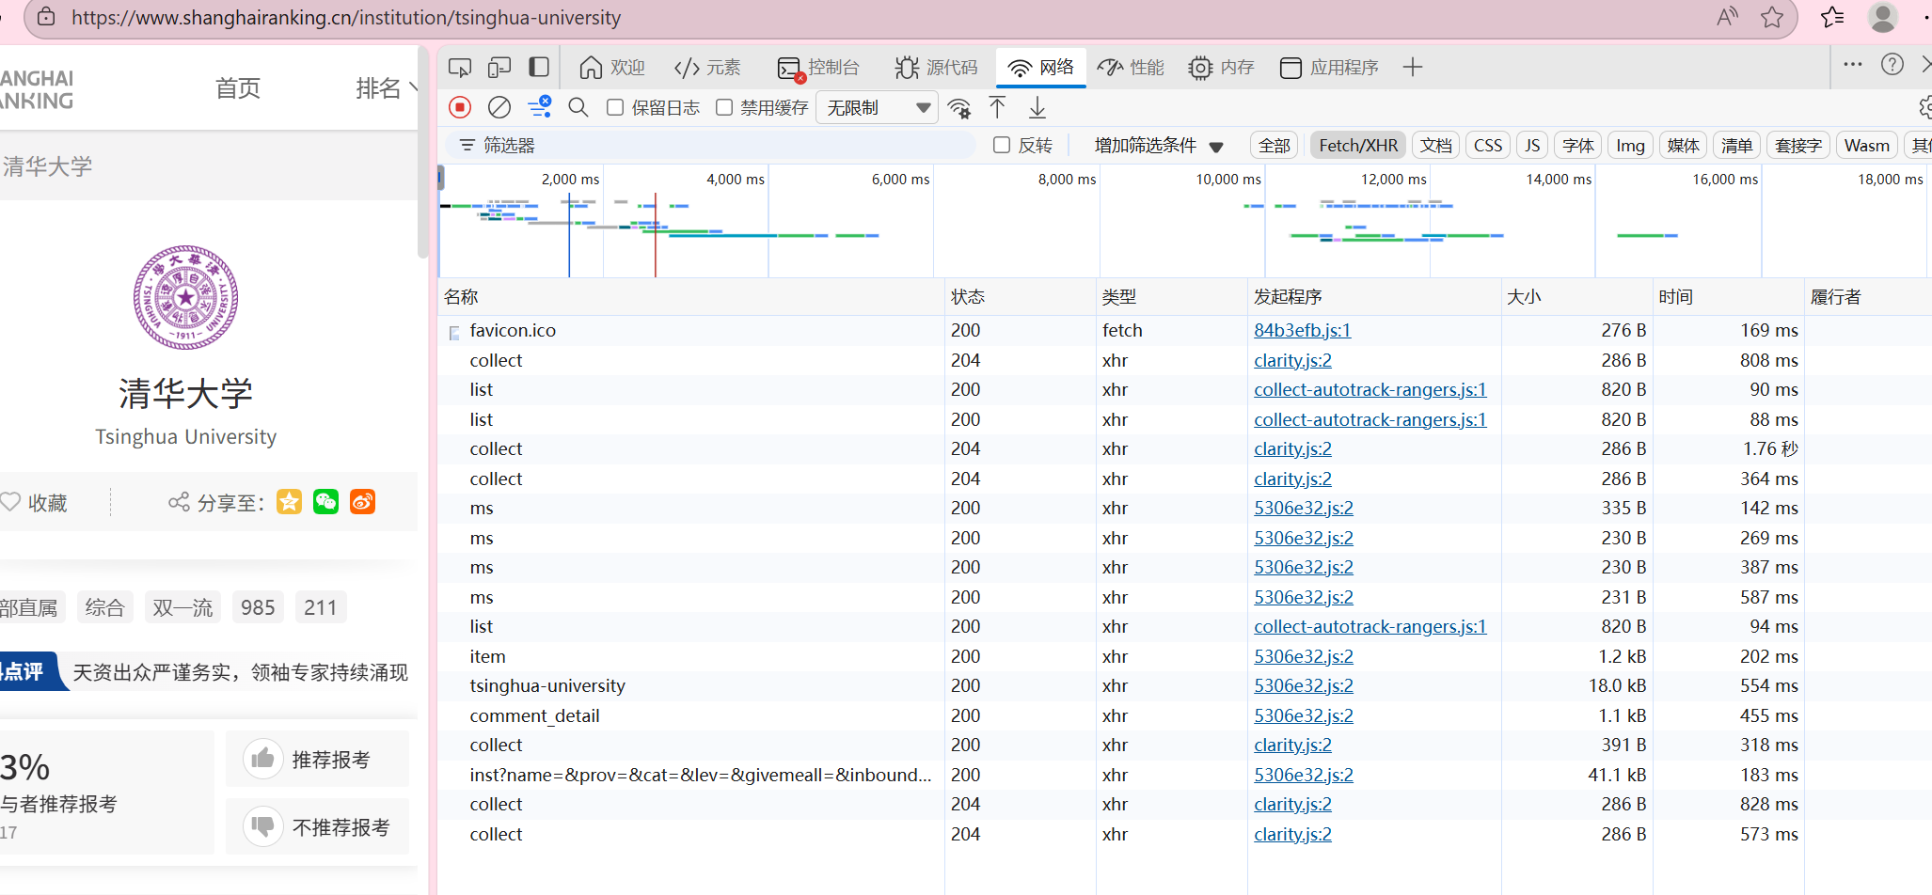Image resolution: width=1932 pixels, height=895 pixels.
Task: Click the export HAR download arrow
Action: [1037, 107]
